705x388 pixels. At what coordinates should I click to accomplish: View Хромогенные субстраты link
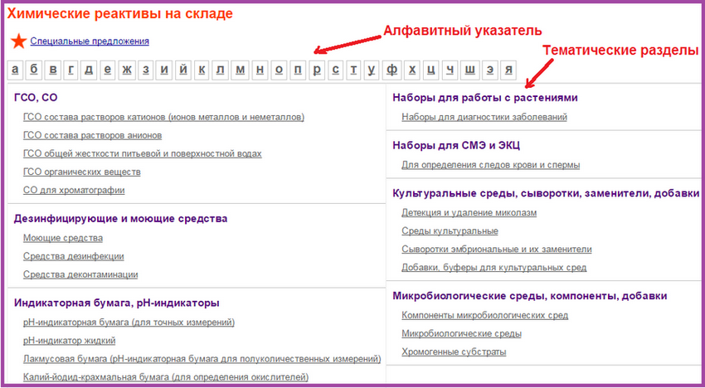click(x=454, y=352)
